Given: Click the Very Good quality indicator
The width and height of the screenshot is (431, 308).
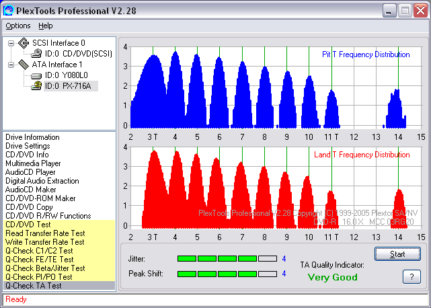Looking at the screenshot, I should (333, 277).
